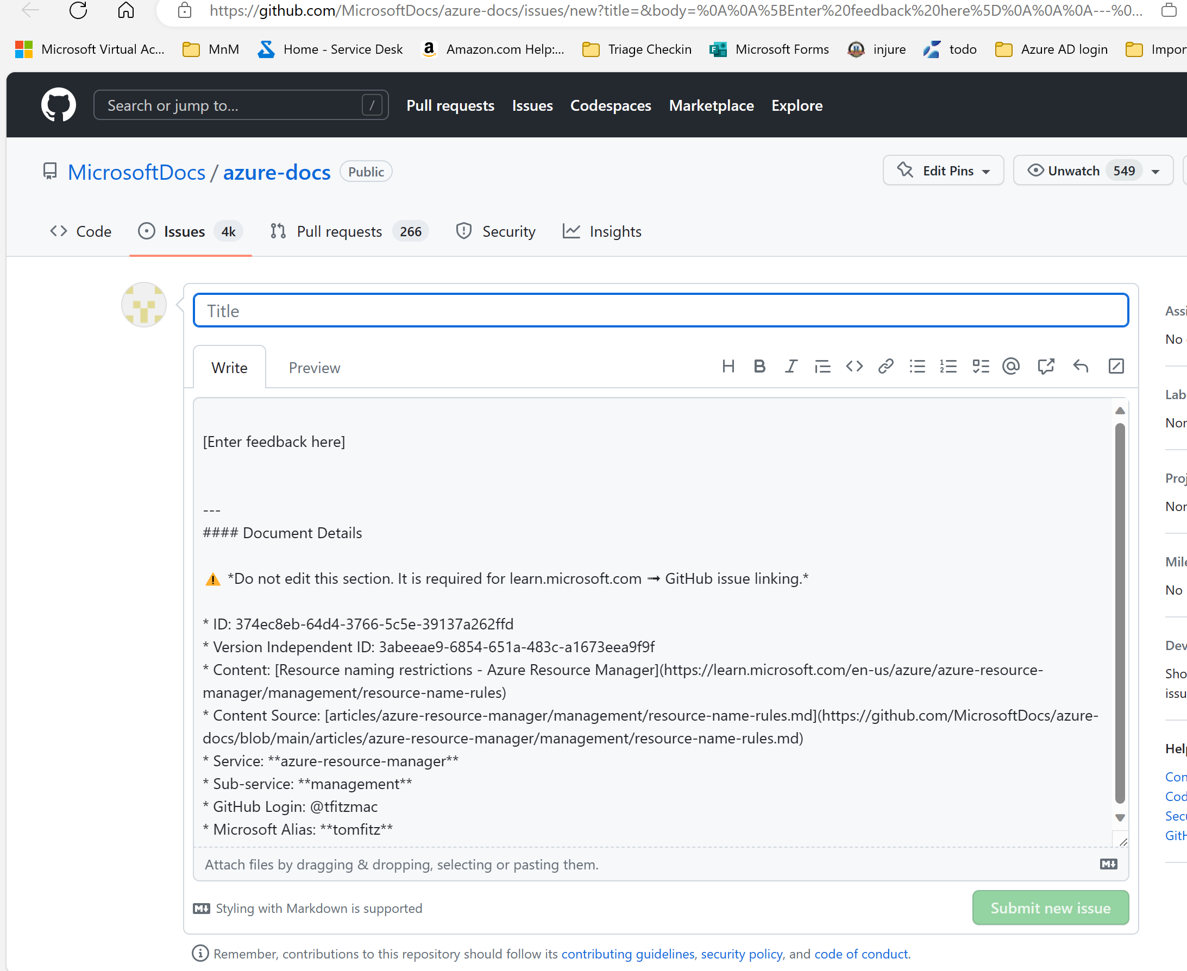The width and height of the screenshot is (1187, 971).
Task: Toggle bold formatting in the editor
Action: point(759,367)
